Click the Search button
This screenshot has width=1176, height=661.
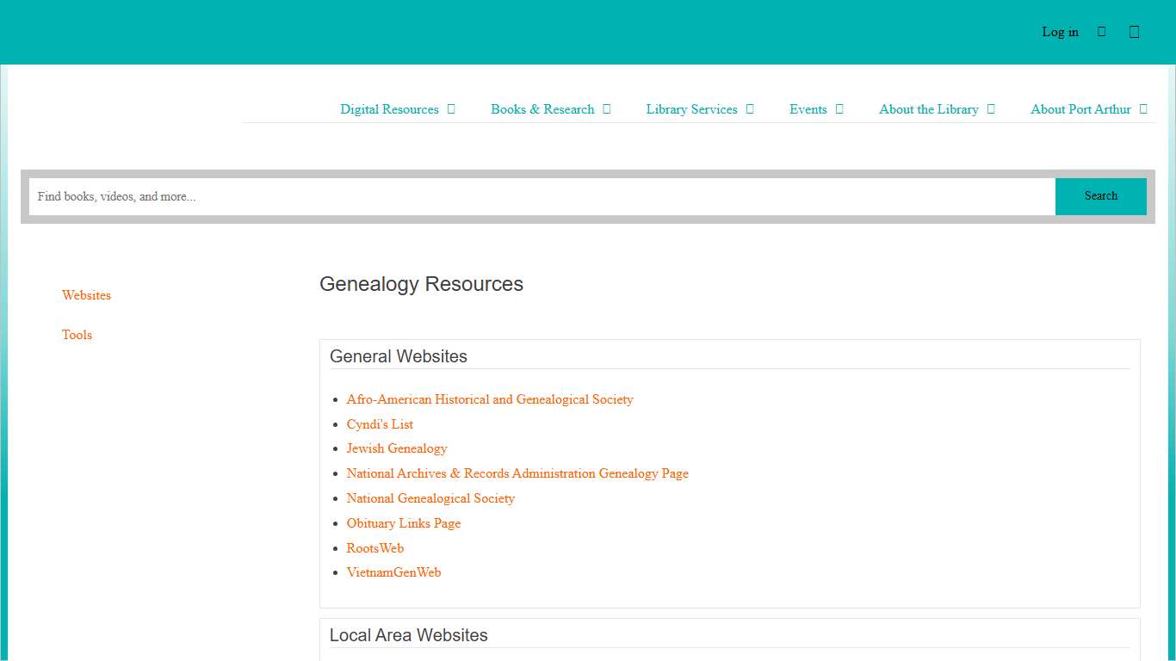pyautogui.click(x=1100, y=196)
